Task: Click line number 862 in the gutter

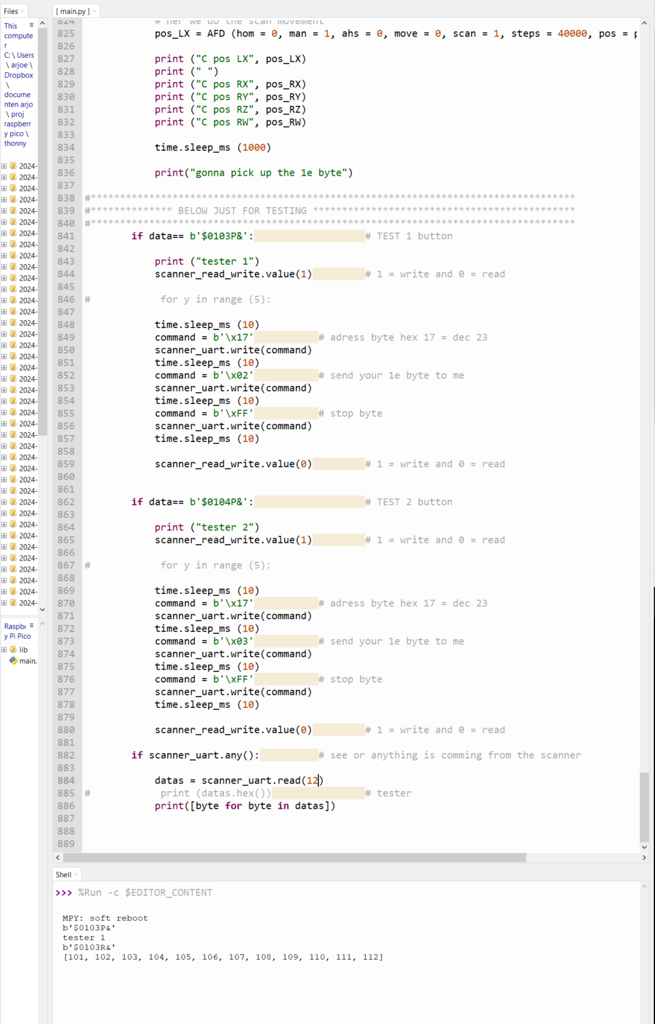Action: [x=66, y=502]
